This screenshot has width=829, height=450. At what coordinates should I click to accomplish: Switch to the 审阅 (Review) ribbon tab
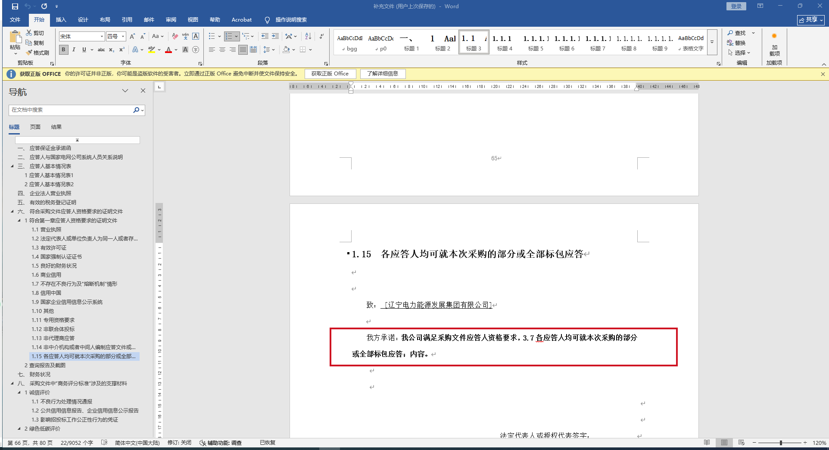coord(171,20)
